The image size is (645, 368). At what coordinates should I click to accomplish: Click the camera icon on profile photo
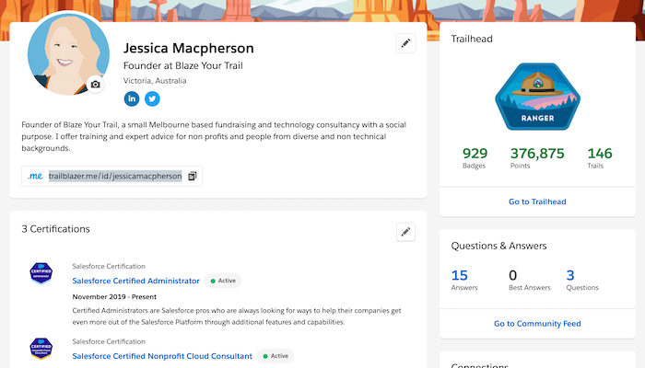[96, 85]
